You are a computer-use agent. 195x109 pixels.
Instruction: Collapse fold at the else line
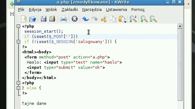18,88
